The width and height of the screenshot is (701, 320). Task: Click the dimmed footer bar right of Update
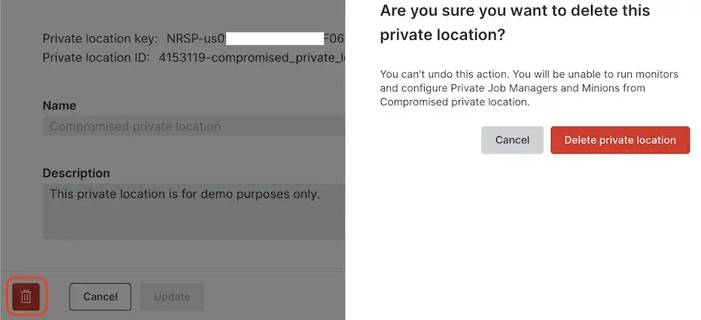point(271,297)
